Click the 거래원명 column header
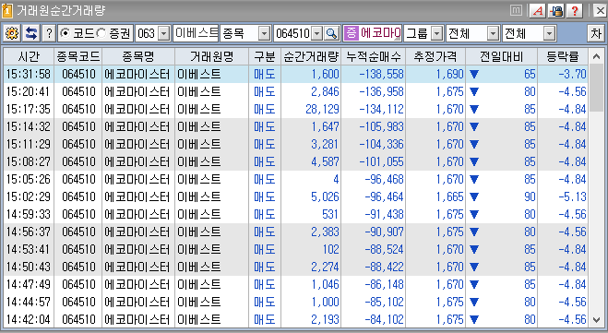The width and height of the screenshot is (608, 333). tap(211, 56)
